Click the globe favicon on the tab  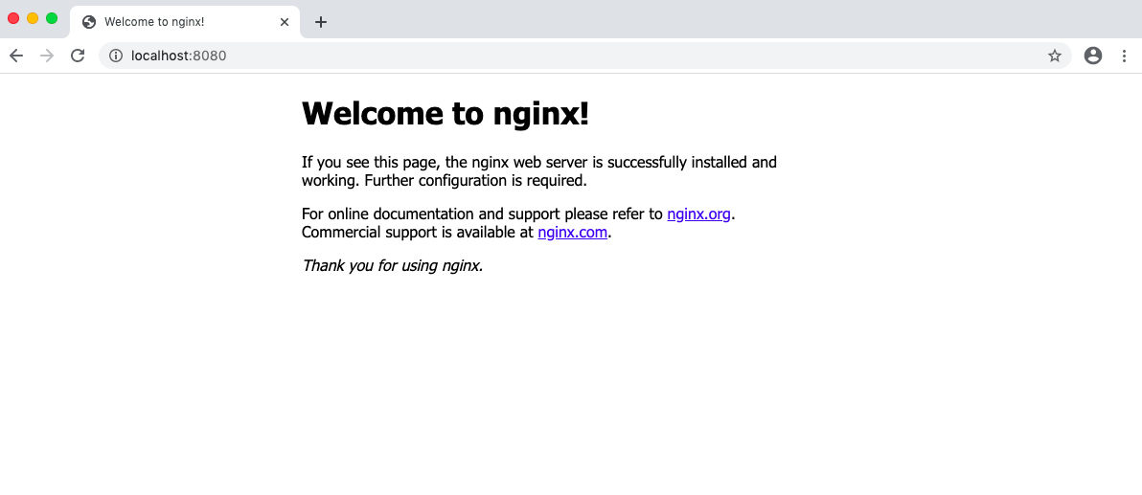pos(90,22)
